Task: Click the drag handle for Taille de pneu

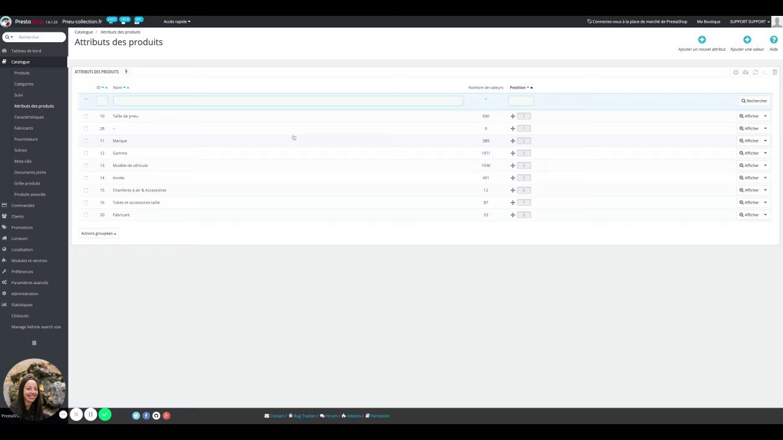Action: pos(513,116)
